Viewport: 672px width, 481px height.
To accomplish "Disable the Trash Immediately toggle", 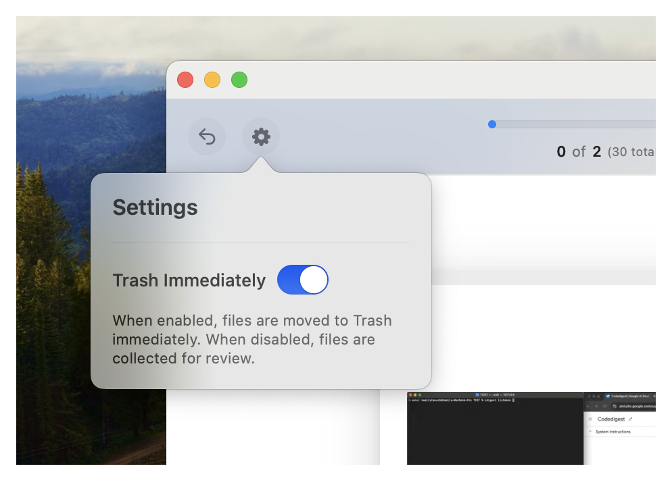I will pos(302,280).
